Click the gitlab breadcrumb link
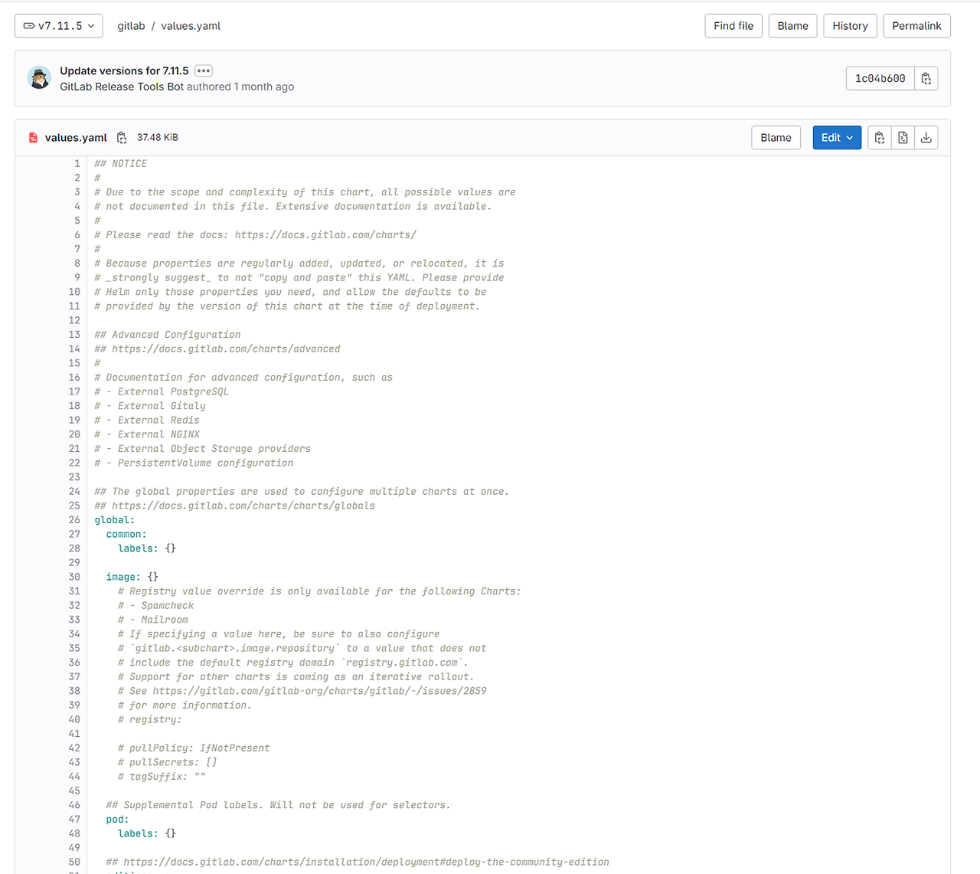 131,26
